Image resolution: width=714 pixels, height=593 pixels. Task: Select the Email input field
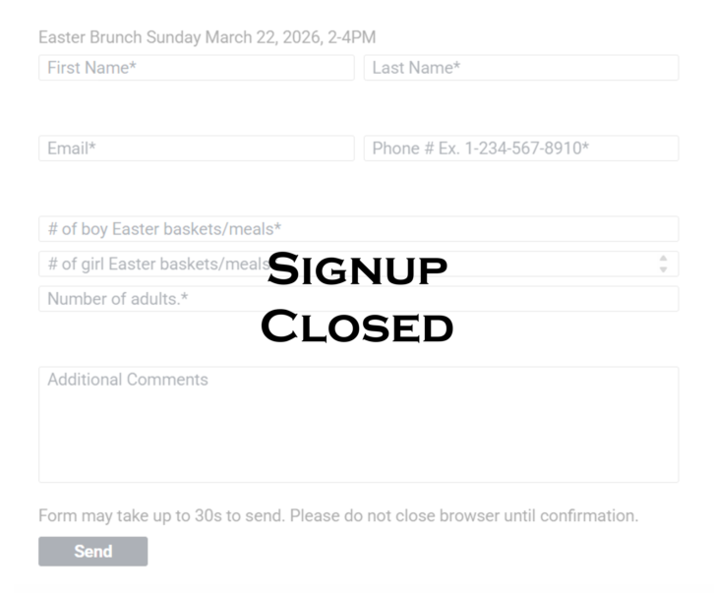point(196,148)
